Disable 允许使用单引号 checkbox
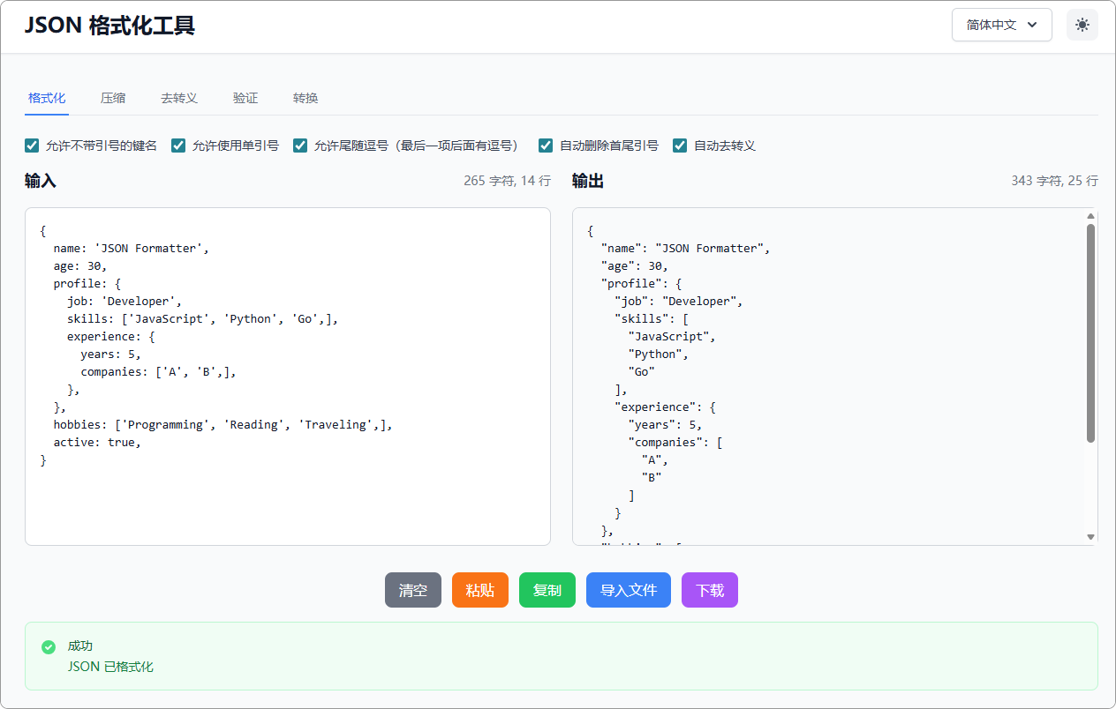Viewport: 1116px width, 709px height. (x=178, y=145)
